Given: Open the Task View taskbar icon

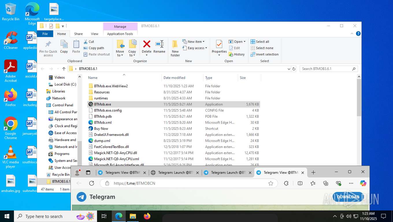Looking at the screenshot, I should (x=104, y=216).
